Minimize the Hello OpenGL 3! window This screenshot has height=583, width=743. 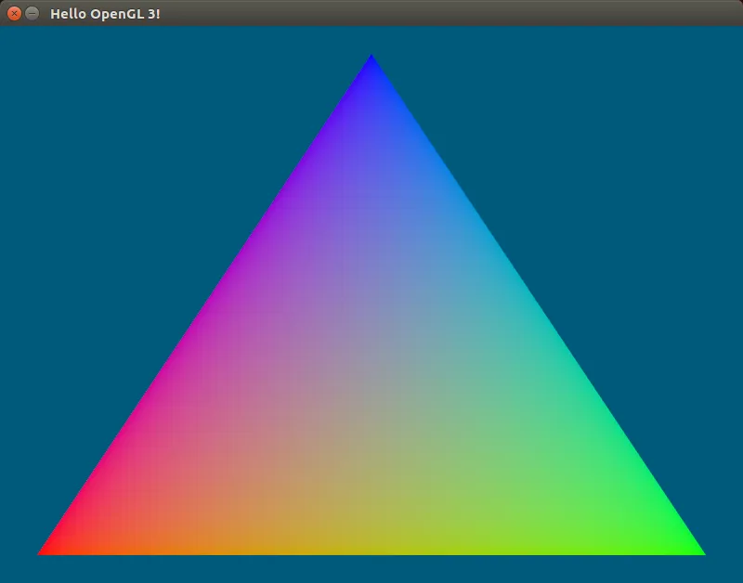coord(32,14)
